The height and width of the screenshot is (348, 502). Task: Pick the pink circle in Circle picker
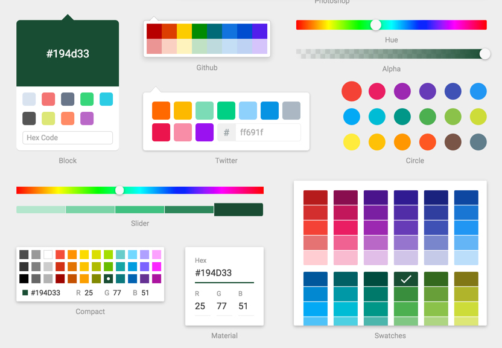pos(377,91)
